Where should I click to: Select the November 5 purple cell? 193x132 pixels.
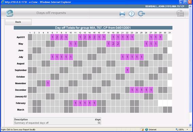click(x=48, y=83)
